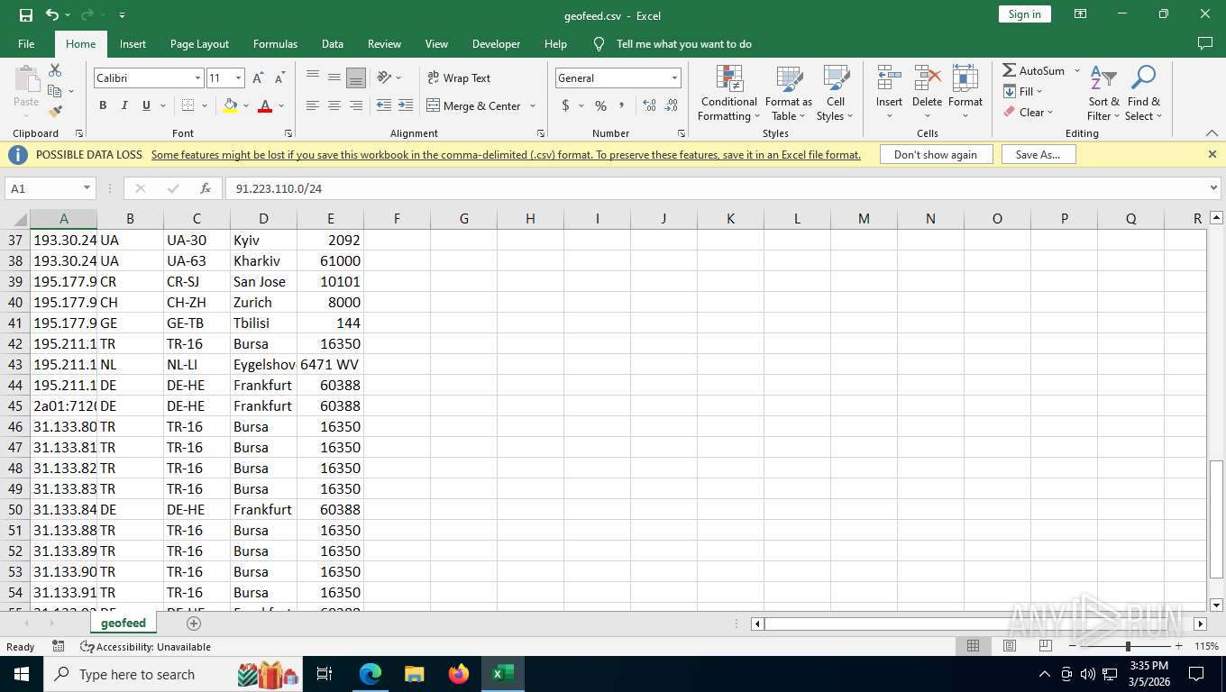The width and height of the screenshot is (1226, 692).
Task: Click the Increase Decimal icon
Action: pyautogui.click(x=649, y=105)
